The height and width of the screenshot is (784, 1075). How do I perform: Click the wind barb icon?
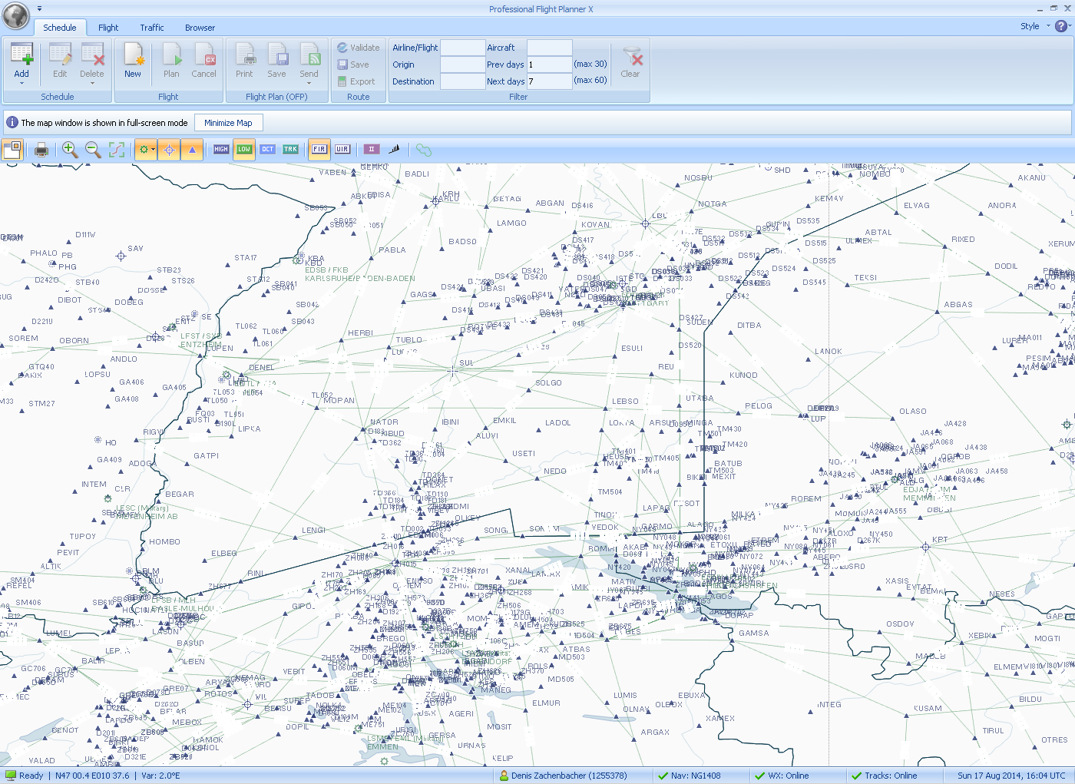click(395, 150)
